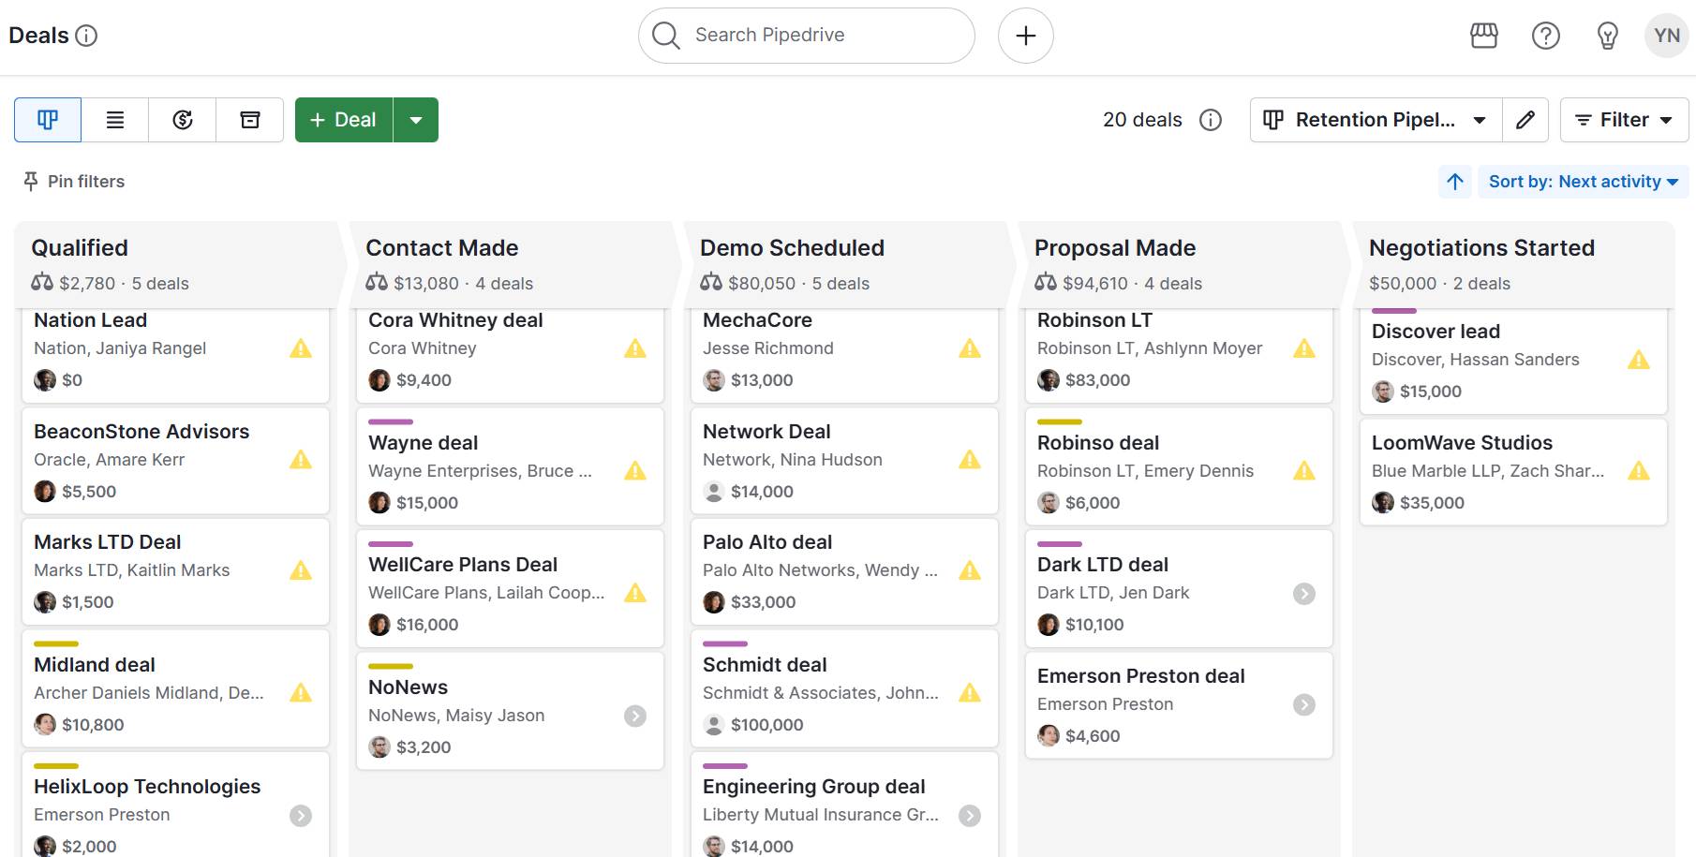This screenshot has height=857, width=1696.
Task: Click the warning triangle on Nation Lead
Action: (301, 348)
